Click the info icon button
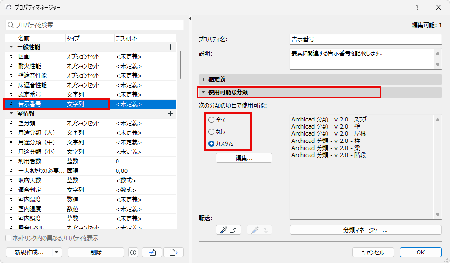Viewport: 450px width, 263px height. [x=133, y=253]
